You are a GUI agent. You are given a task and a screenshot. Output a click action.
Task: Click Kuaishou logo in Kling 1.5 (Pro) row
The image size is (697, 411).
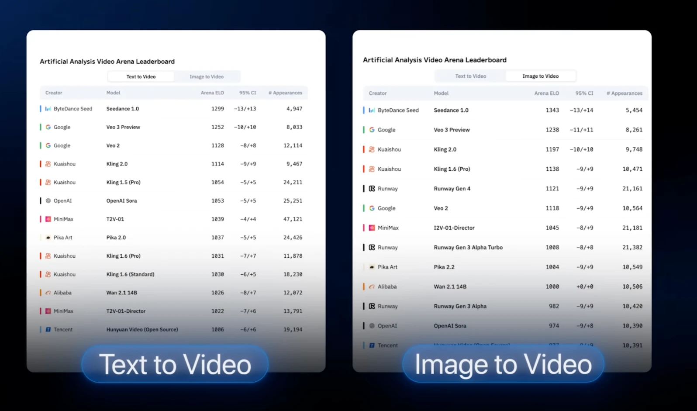coord(48,182)
